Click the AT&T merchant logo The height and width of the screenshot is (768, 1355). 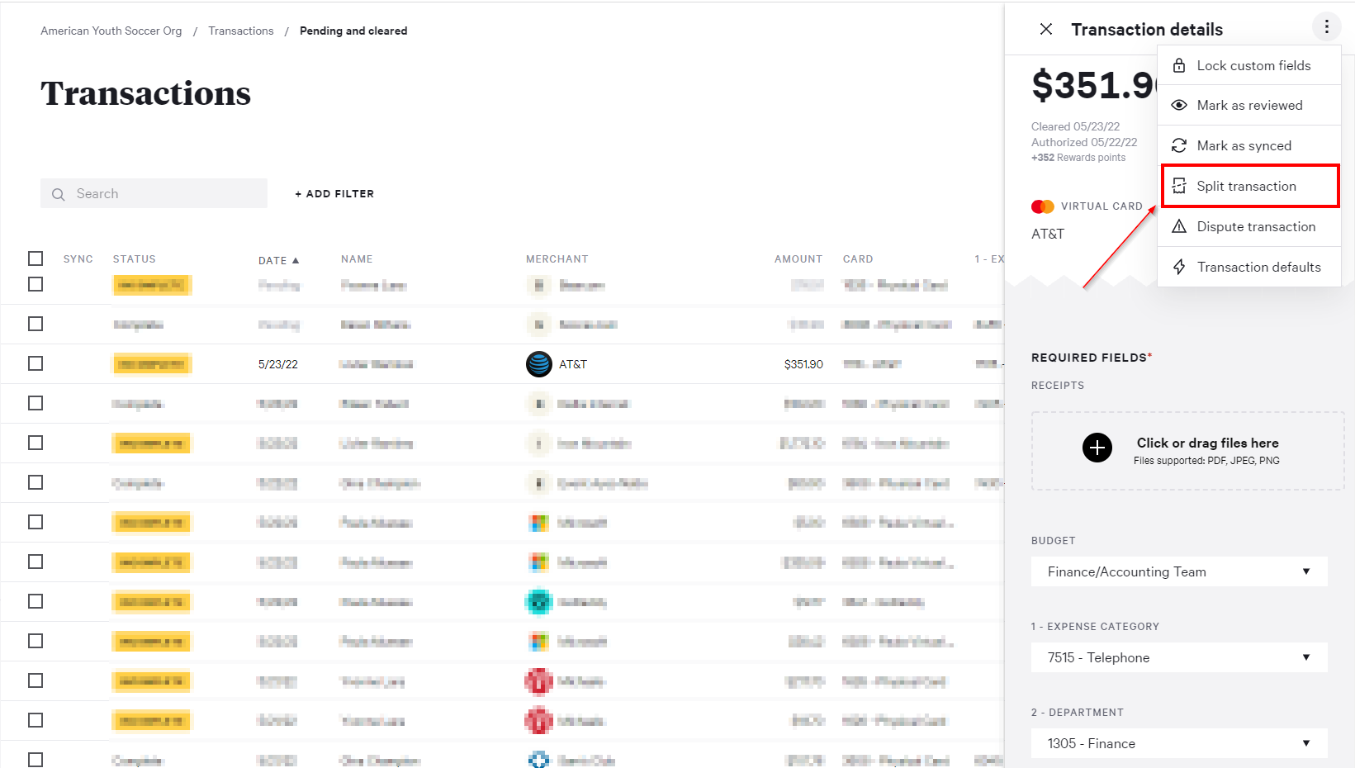coord(539,364)
